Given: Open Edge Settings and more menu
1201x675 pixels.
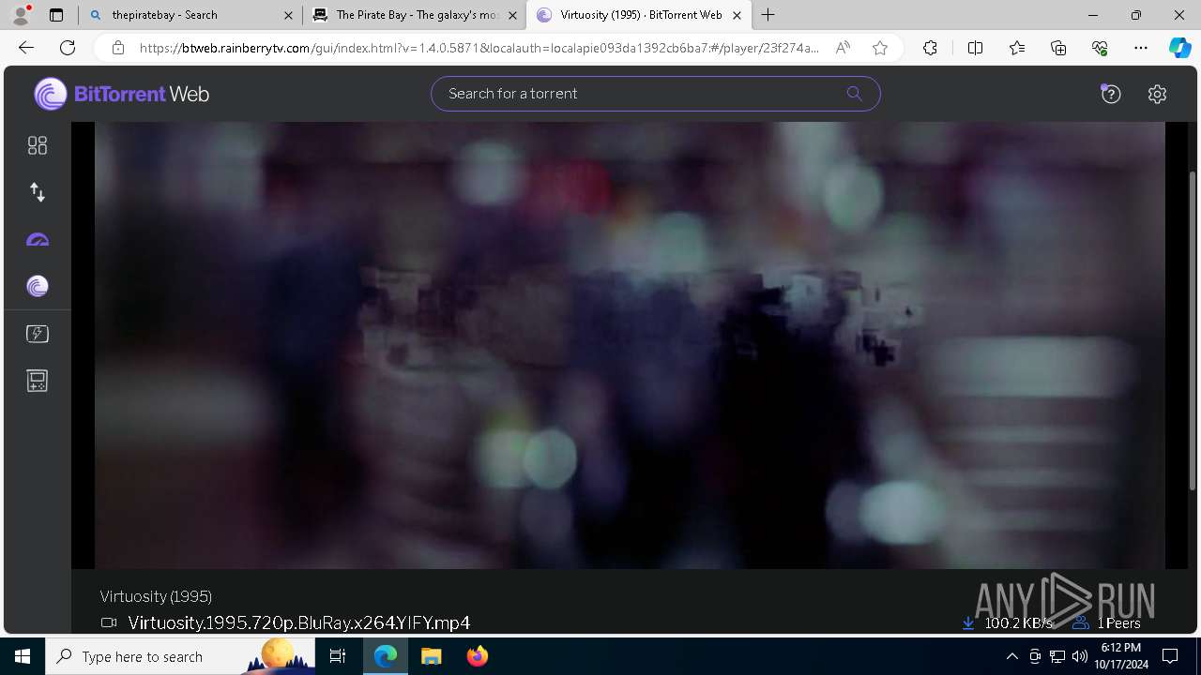Looking at the screenshot, I should (1141, 48).
